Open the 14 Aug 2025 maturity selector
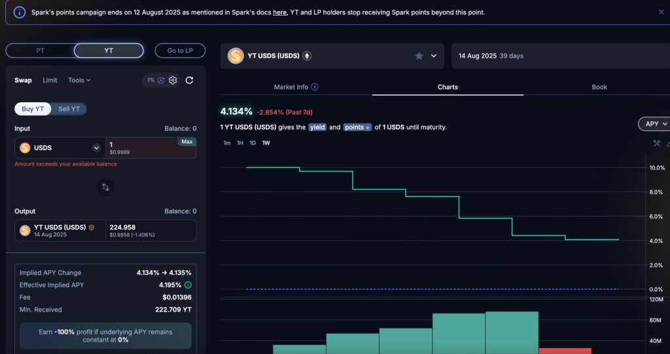 pos(561,56)
